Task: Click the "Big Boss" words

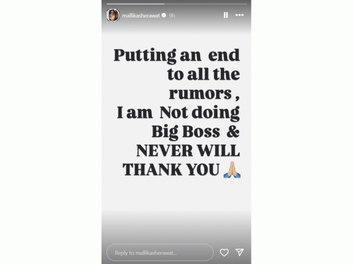Action: click(186, 132)
